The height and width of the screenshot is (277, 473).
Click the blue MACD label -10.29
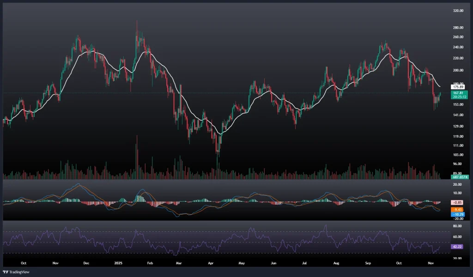coord(458,214)
